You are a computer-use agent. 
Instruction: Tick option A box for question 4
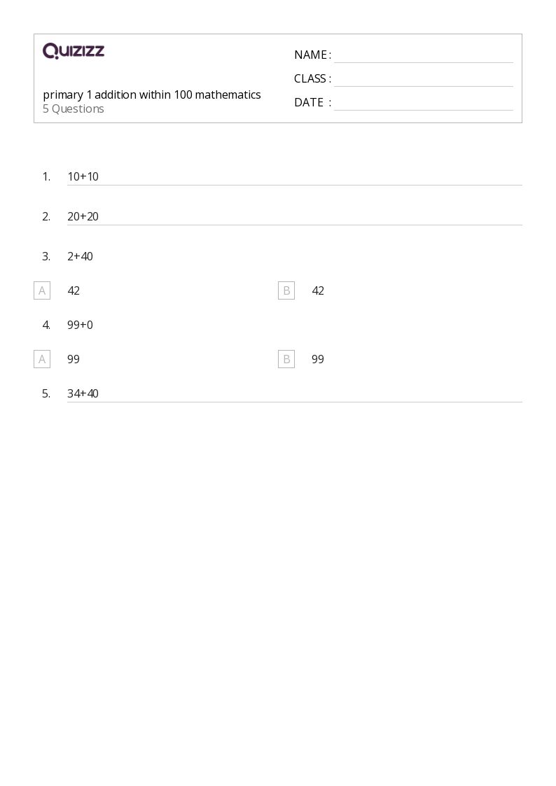[42, 359]
